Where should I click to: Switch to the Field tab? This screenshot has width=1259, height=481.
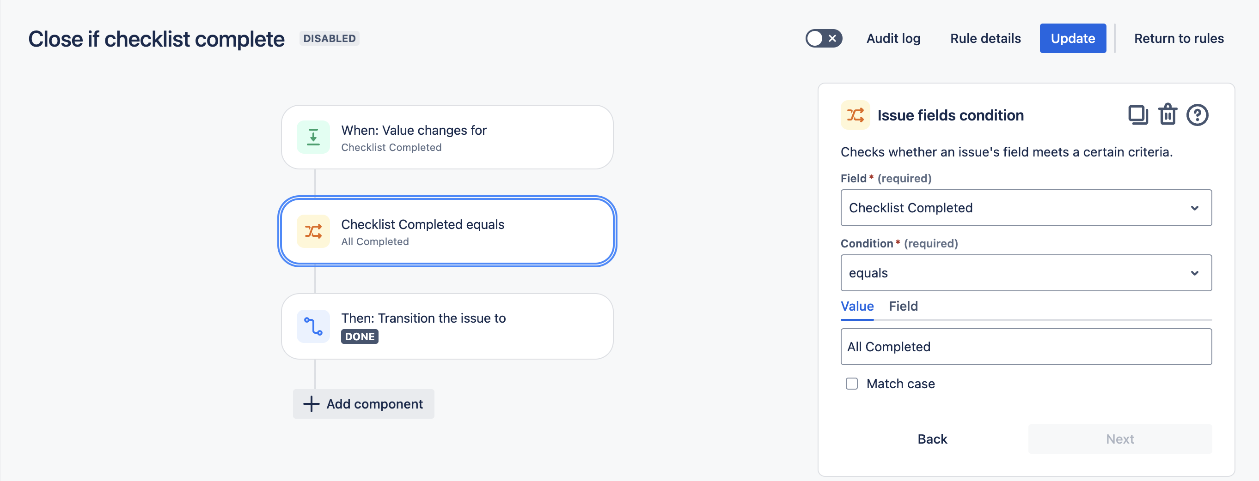click(x=903, y=306)
